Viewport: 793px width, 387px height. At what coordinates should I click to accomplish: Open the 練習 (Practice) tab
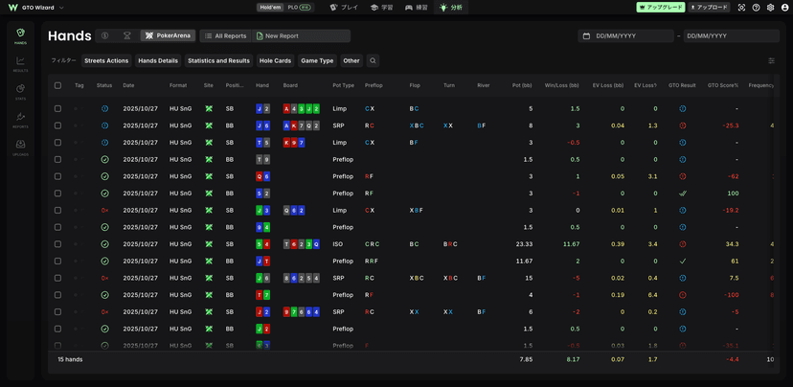419,8
